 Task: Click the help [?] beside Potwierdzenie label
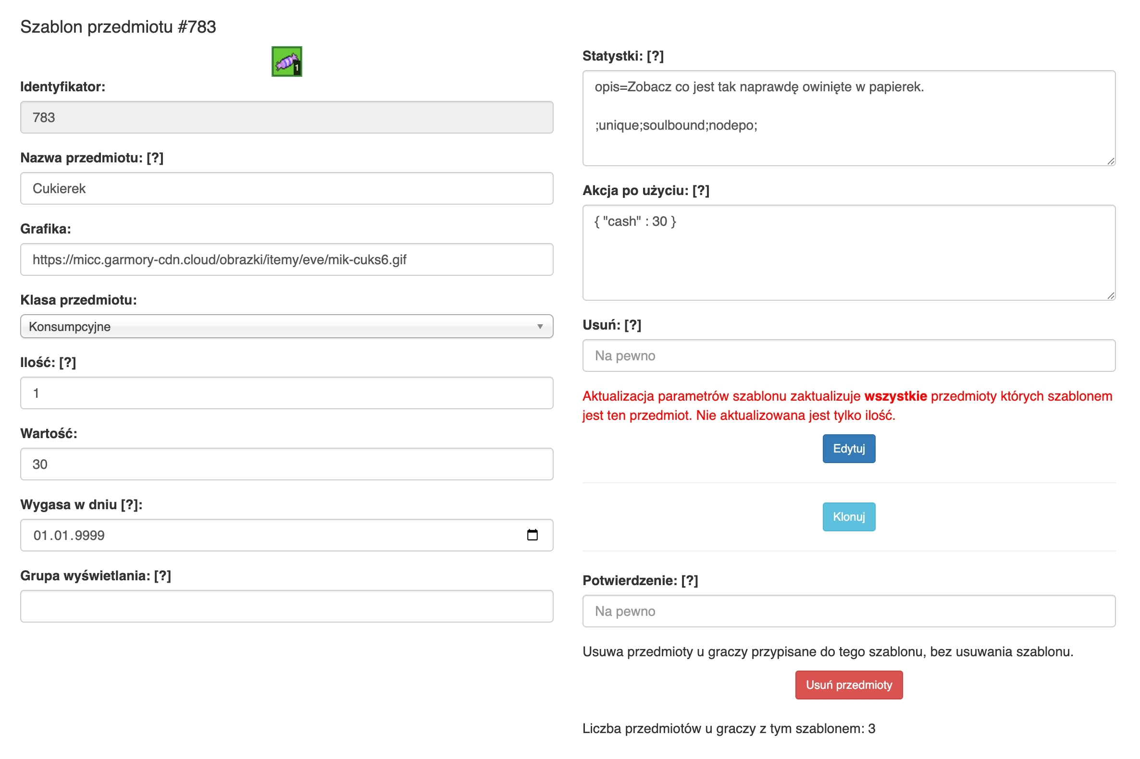[689, 580]
